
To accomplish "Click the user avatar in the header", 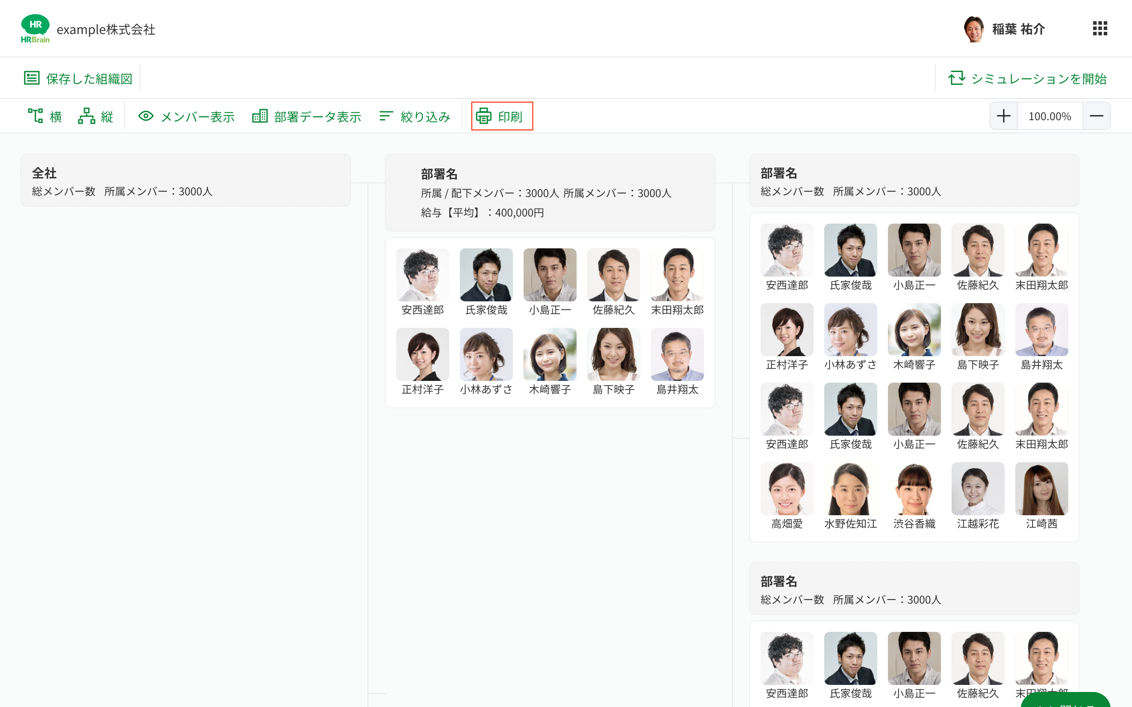I will tap(974, 29).
